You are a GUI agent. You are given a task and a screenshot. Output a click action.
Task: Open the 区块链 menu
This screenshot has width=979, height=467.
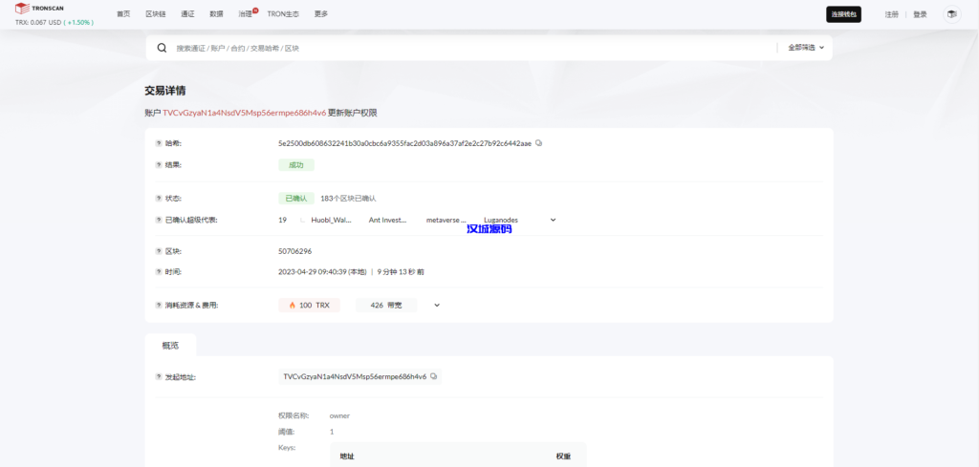point(156,14)
